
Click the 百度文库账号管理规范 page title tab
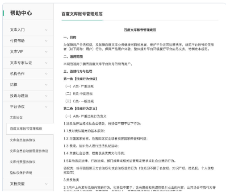tap(82, 14)
